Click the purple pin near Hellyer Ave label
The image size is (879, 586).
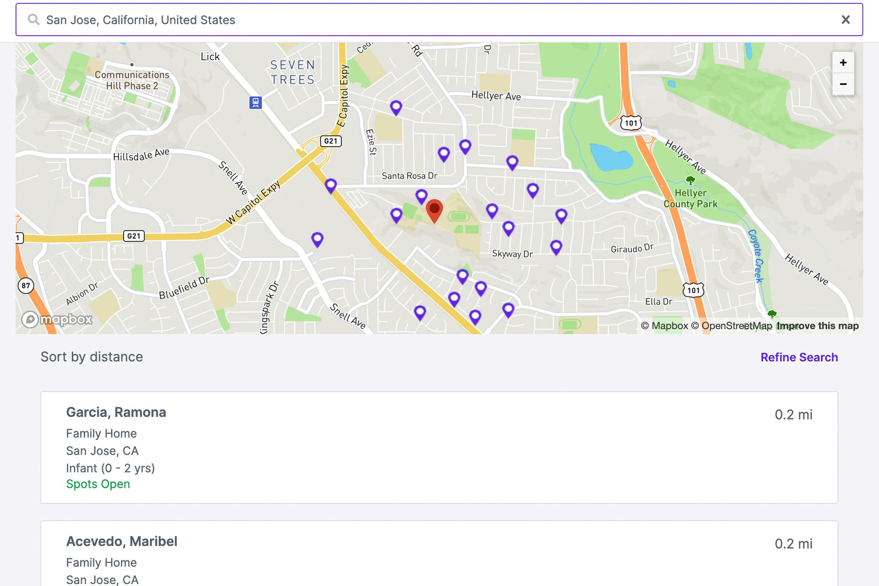pos(396,107)
